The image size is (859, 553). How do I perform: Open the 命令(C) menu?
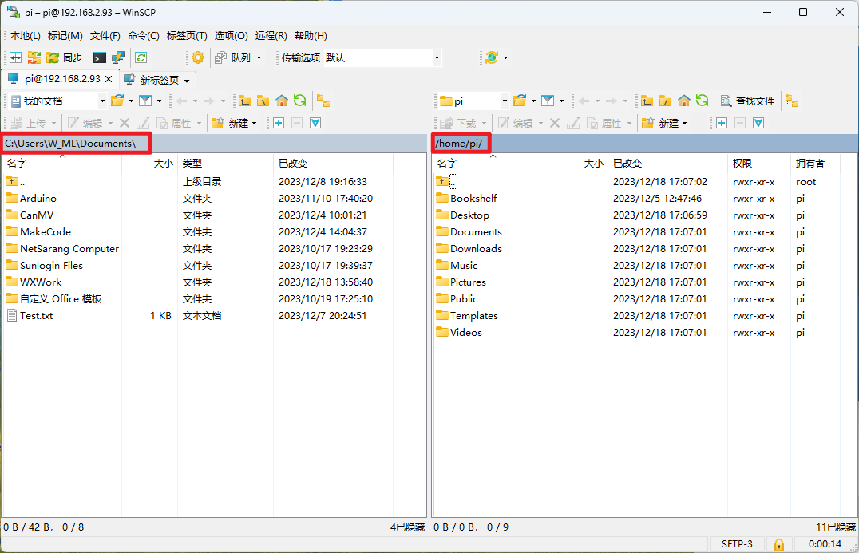(x=144, y=36)
